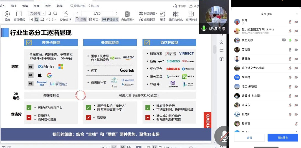This screenshot has height=148, width=301.
Task: Start slideshow with the 播放 play icon
Action: pos(7,14)
